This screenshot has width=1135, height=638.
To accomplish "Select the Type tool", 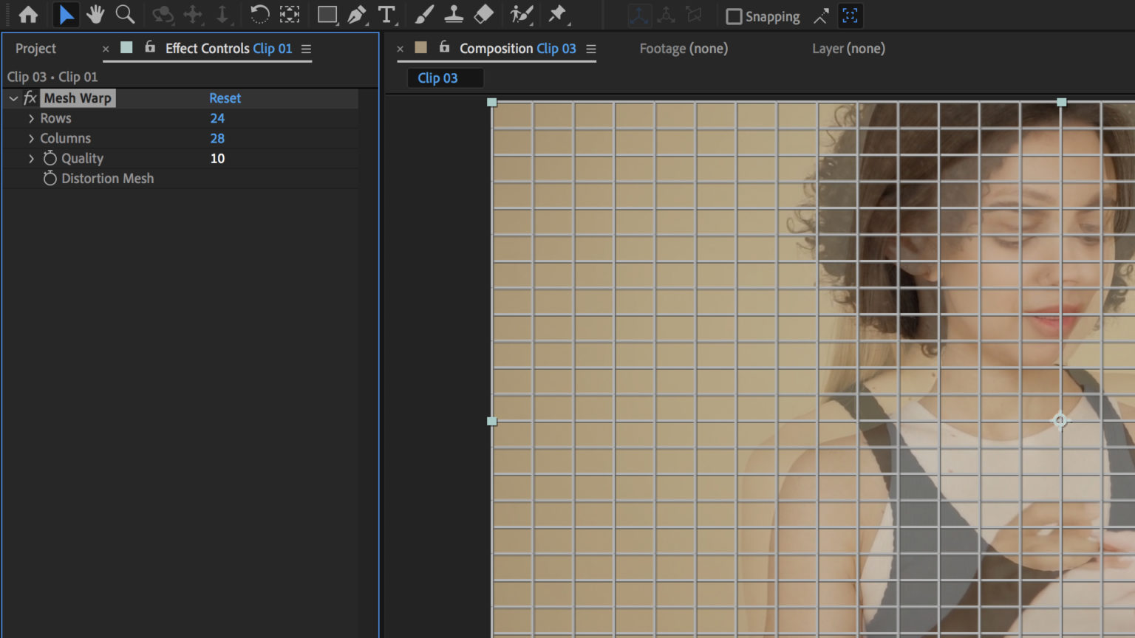I will [386, 14].
